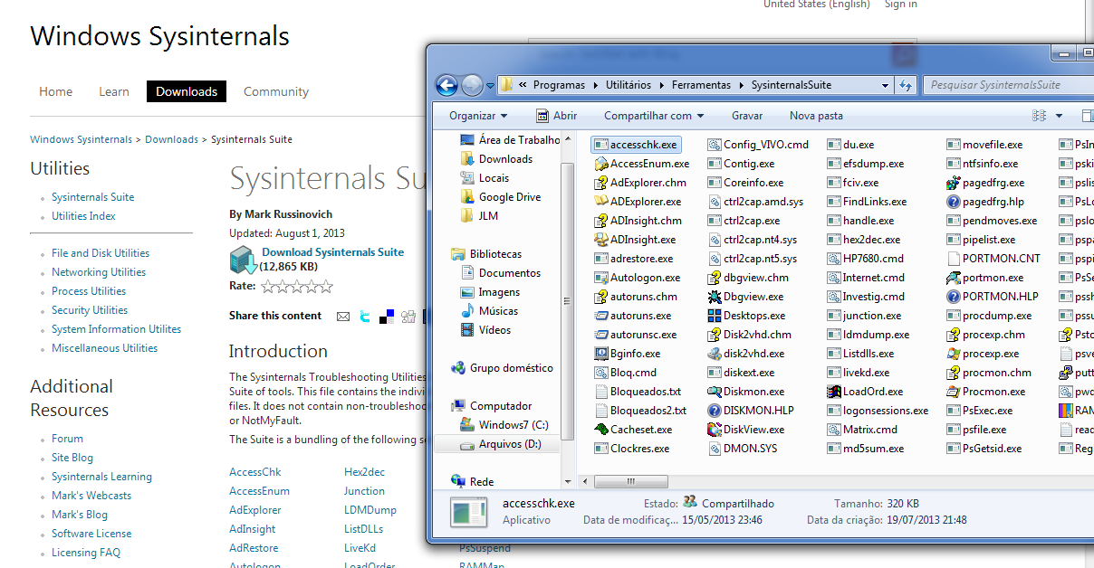
Task: Click the first rating star
Action: coord(268,286)
